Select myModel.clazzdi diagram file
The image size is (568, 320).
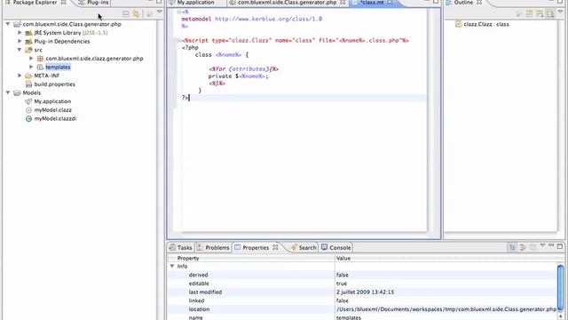[55, 118]
